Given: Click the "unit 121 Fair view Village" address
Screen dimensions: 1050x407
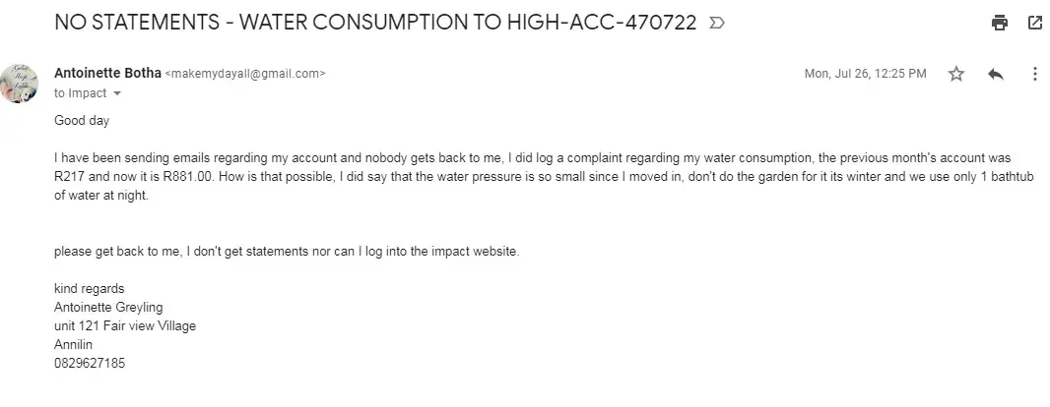Looking at the screenshot, I should pos(125,326).
